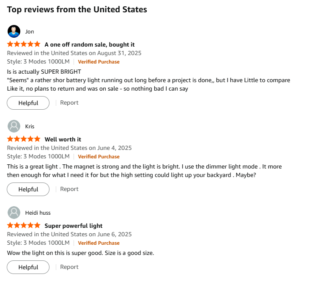Report Kris's review

tap(69, 189)
